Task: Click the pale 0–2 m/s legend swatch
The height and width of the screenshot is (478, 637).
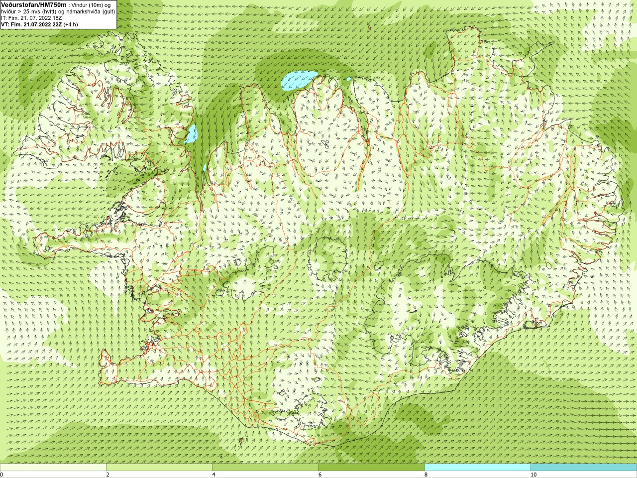Action: [53, 468]
